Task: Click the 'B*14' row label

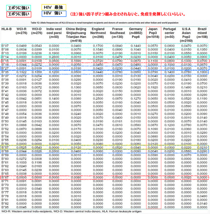Action: [x=5, y=57]
